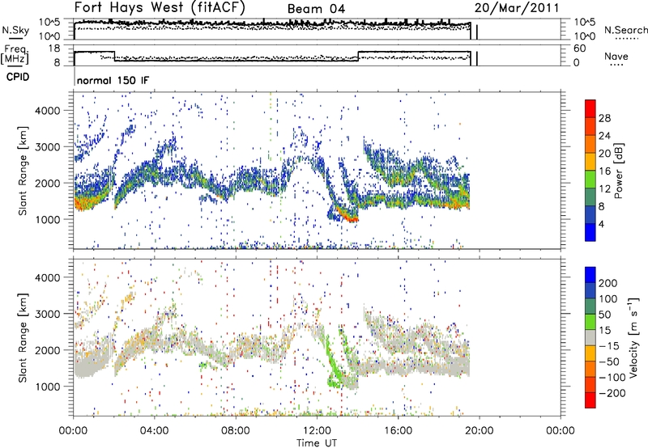Click the right '10^0' N.Search axis value
The width and height of the screenshot is (648, 448).
pos(584,36)
